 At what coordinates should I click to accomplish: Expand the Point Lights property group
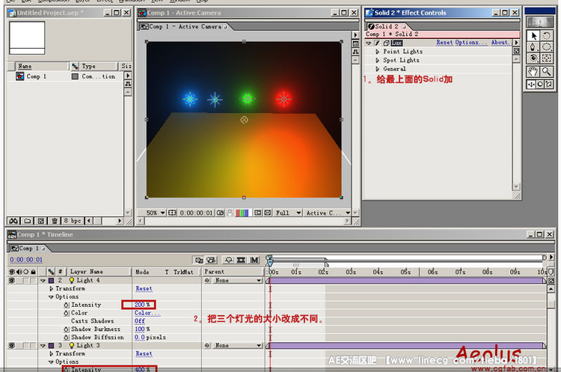click(x=377, y=52)
